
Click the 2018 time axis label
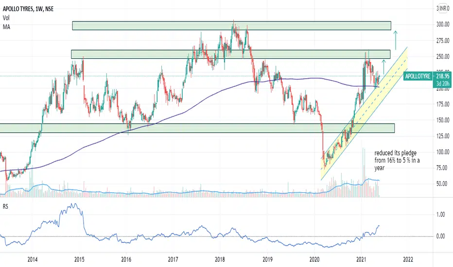click(220, 260)
